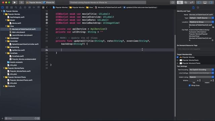Open the Issue navigator tab
Image resolution: width=215 pixels, height=121 pixels.
click(x=20, y=7)
